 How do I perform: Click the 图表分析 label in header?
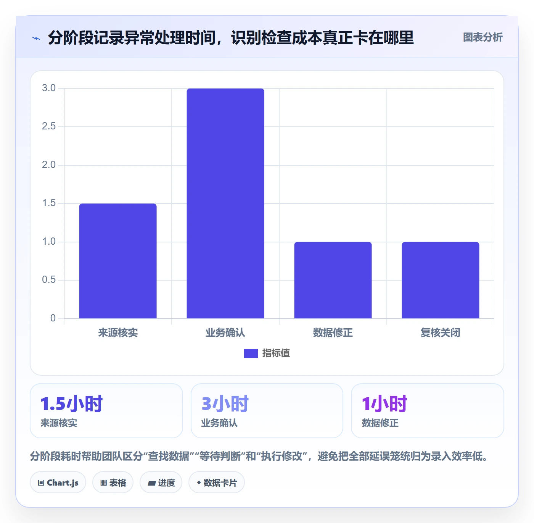click(483, 37)
